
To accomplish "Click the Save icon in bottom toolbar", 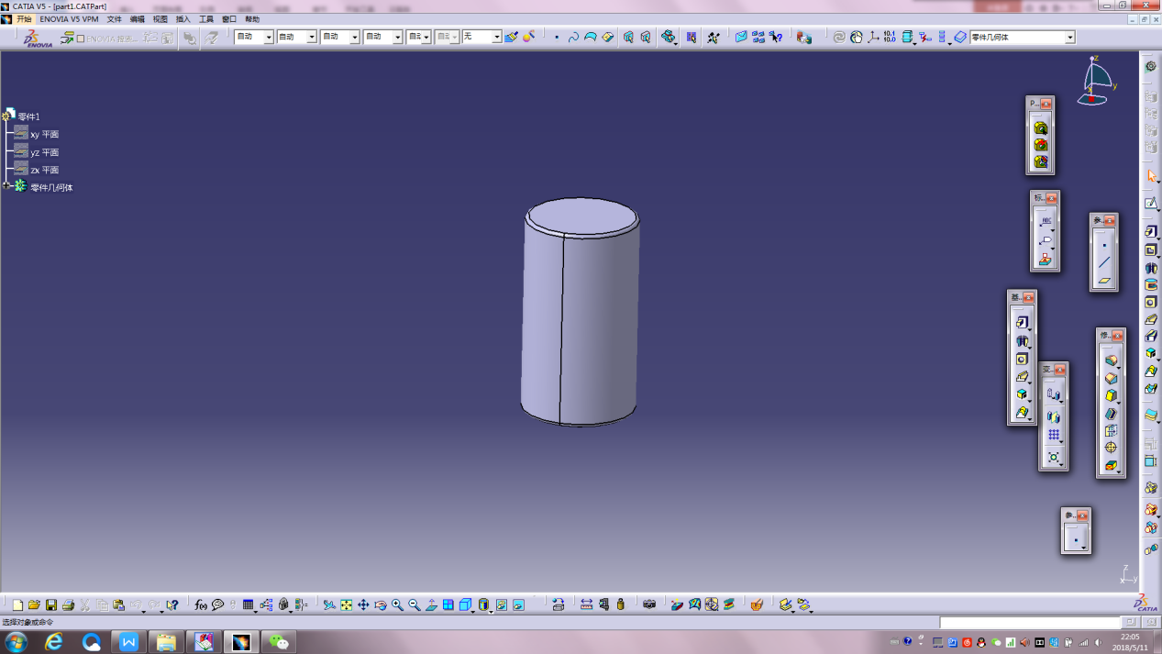I will [x=51, y=605].
